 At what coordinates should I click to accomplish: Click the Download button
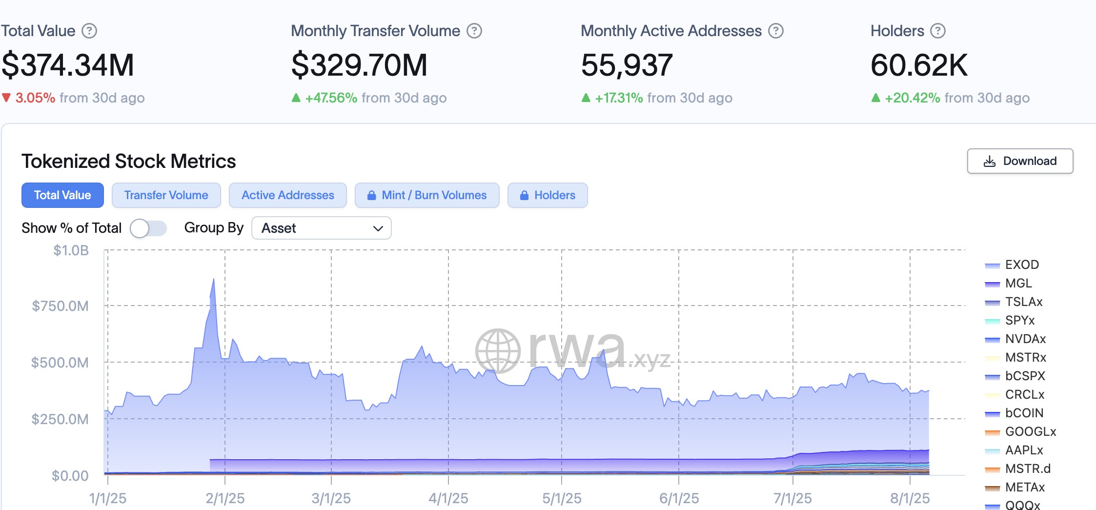point(1020,161)
